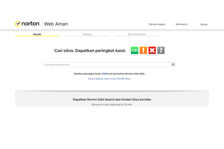Click the green OK rating icon

[x=134, y=50]
